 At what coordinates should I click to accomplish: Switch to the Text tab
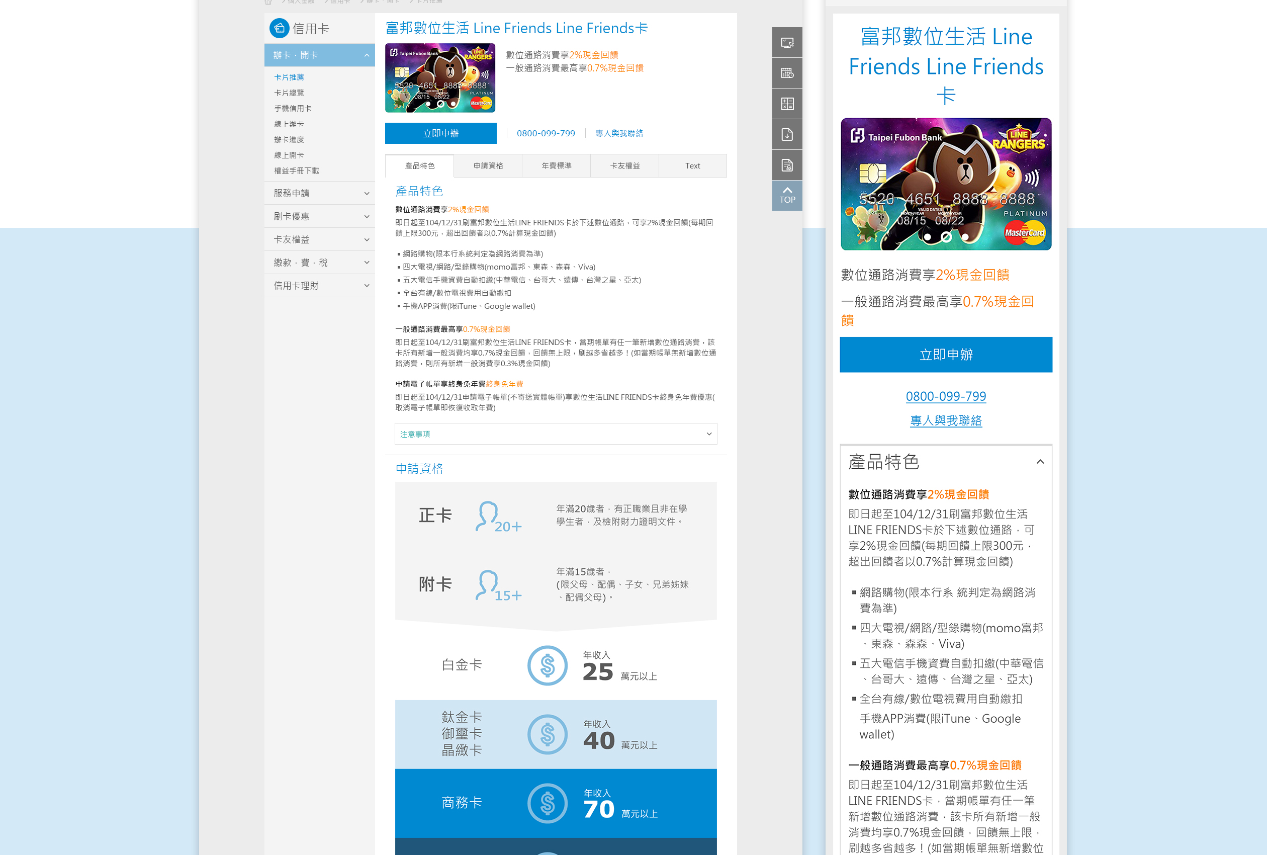pyautogui.click(x=693, y=166)
